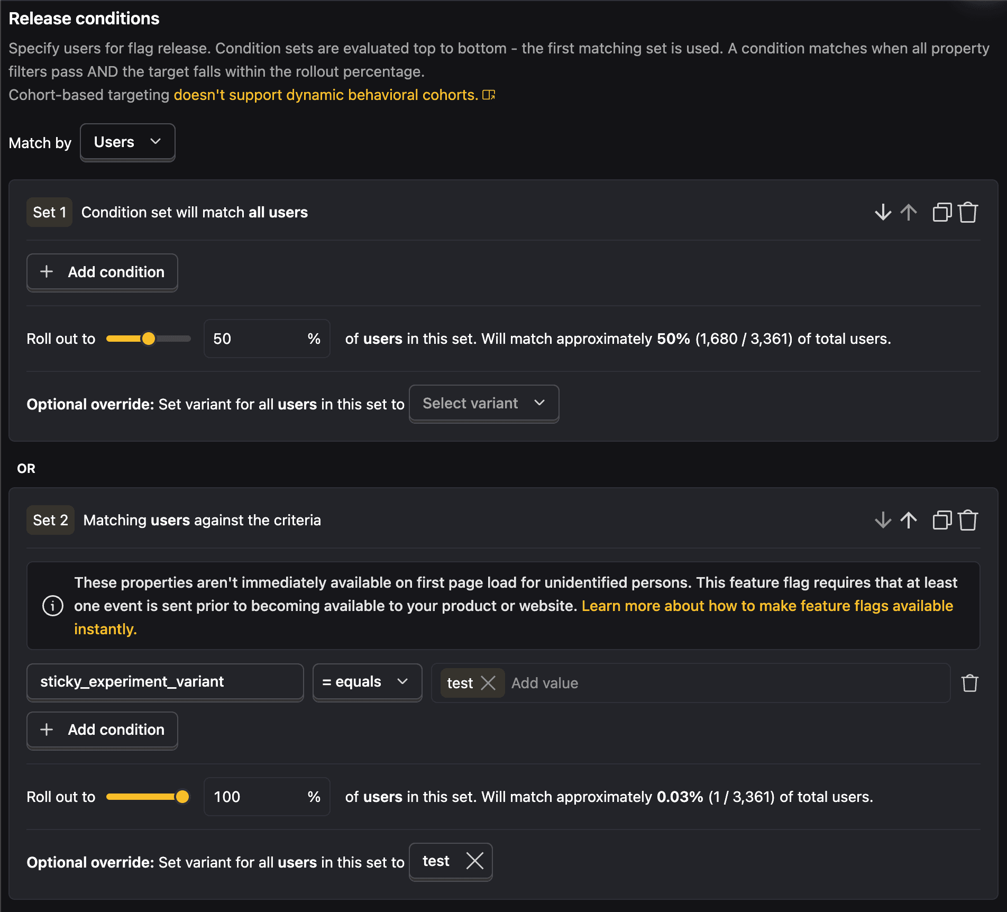Click Add condition in Set 2

[102, 729]
